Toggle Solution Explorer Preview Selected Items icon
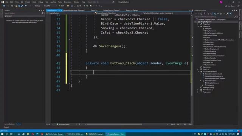Screen dimensions: 242x136 pyautogui.click(x=230, y=14)
